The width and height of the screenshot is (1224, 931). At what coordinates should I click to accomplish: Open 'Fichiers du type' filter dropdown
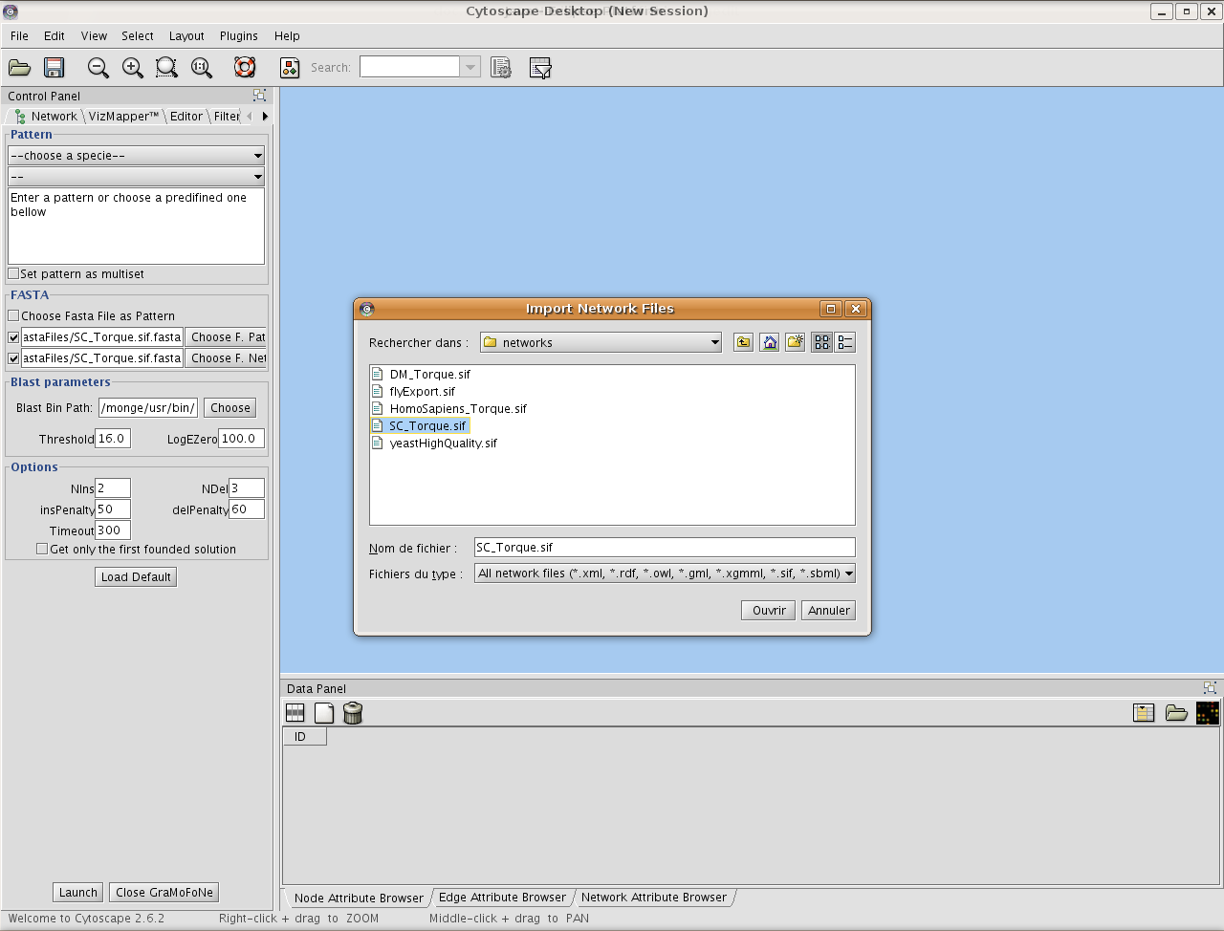click(665, 574)
